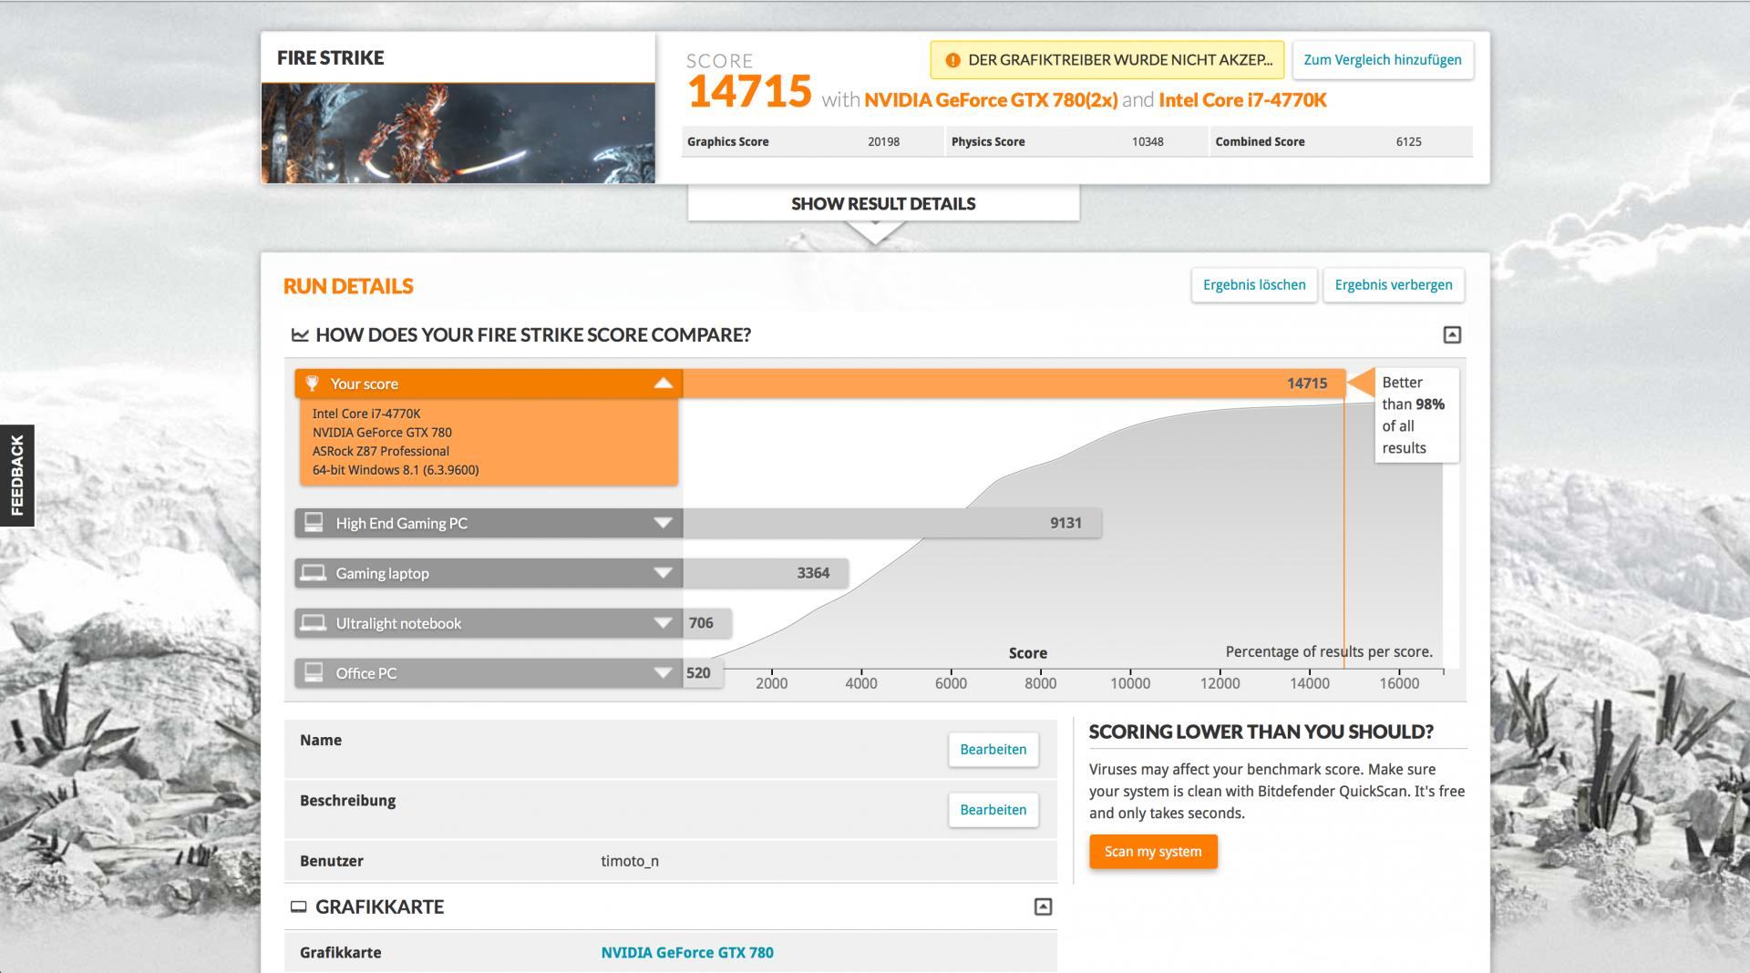Click the driver not accepted warning banner
This screenshot has width=1750, height=973.
coord(1107,60)
